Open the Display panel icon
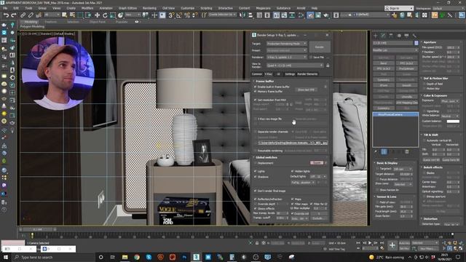 click(406, 36)
